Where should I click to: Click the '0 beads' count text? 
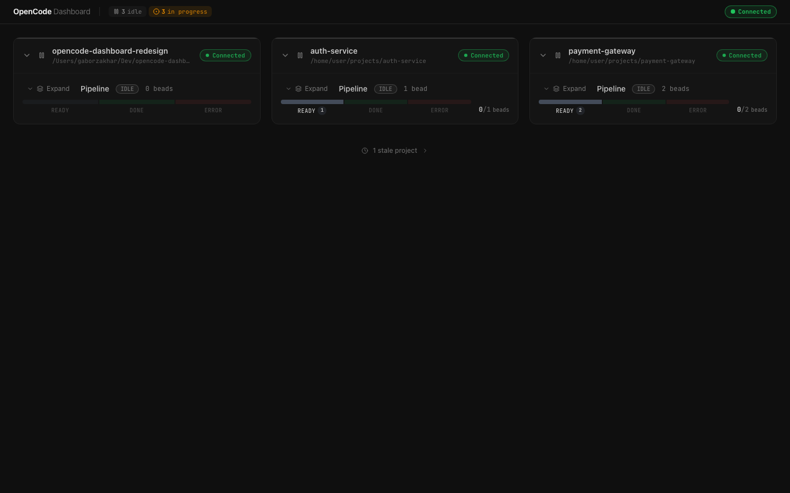coord(159,89)
